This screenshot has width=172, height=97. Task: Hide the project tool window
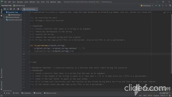point(21,9)
